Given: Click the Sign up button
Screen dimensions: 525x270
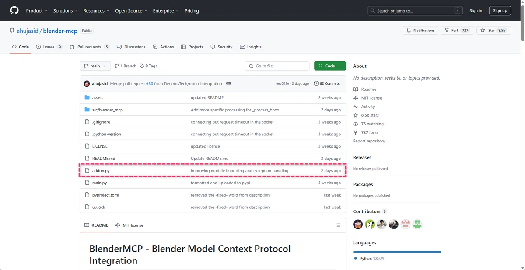Looking at the screenshot, I should tap(500, 10).
